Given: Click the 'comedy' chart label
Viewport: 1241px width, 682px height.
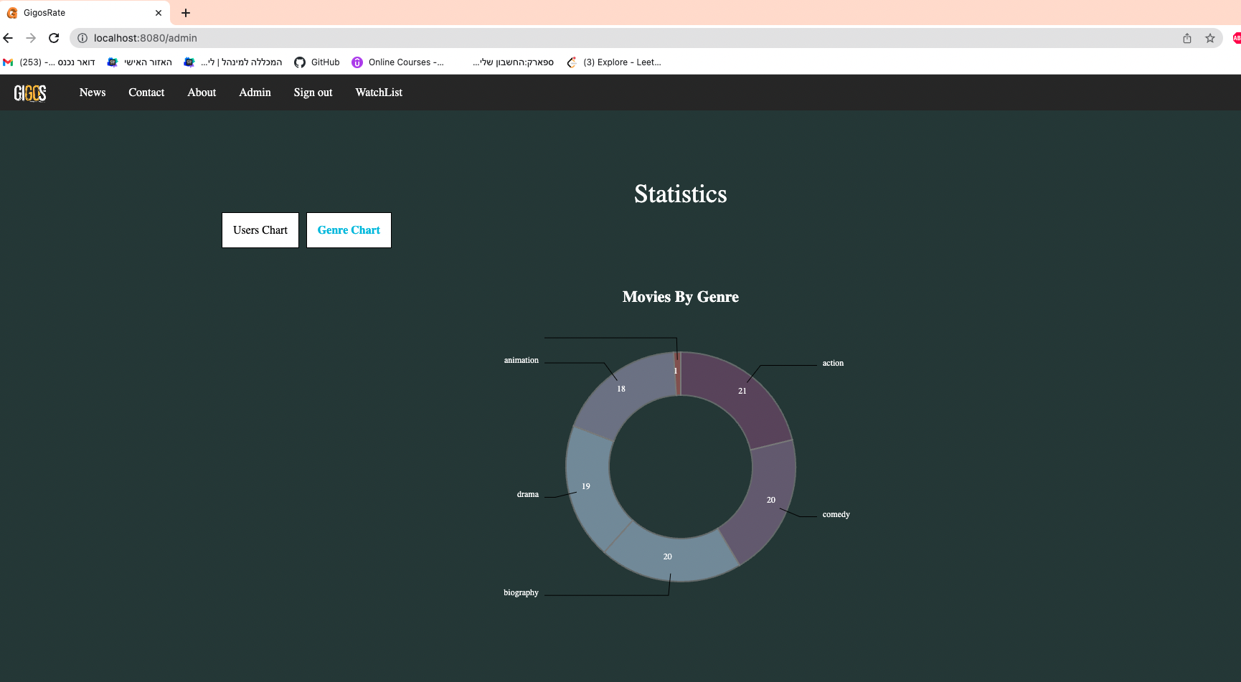Looking at the screenshot, I should coord(836,515).
